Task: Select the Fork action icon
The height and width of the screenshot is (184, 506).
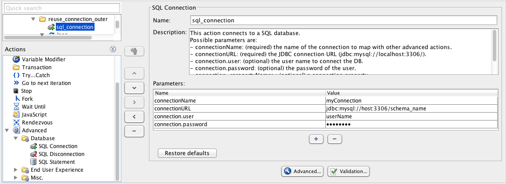Action: point(16,99)
